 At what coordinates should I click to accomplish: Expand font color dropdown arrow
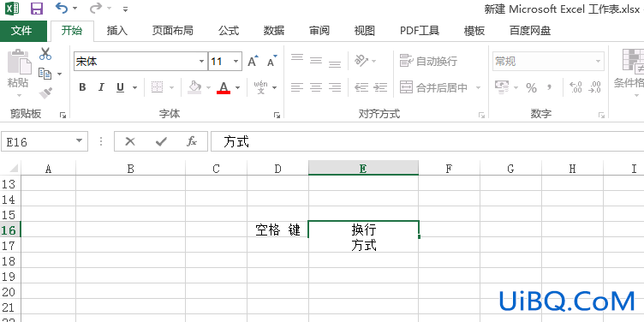[237, 87]
